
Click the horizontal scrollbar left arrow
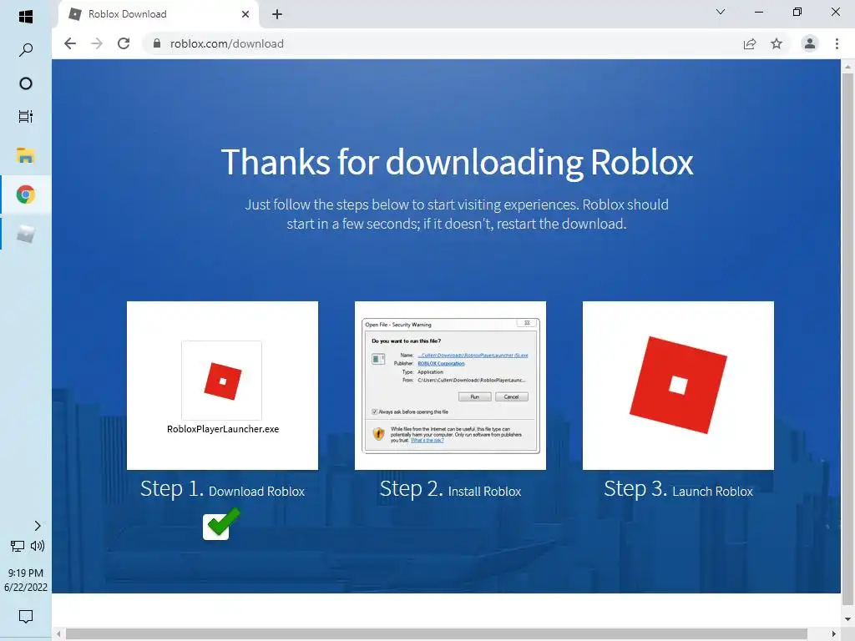point(58,634)
